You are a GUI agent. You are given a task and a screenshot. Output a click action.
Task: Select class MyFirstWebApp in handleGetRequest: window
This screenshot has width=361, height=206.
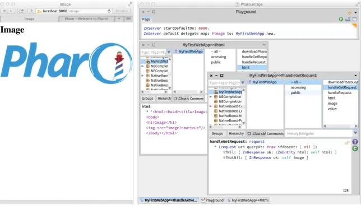pos(265,82)
